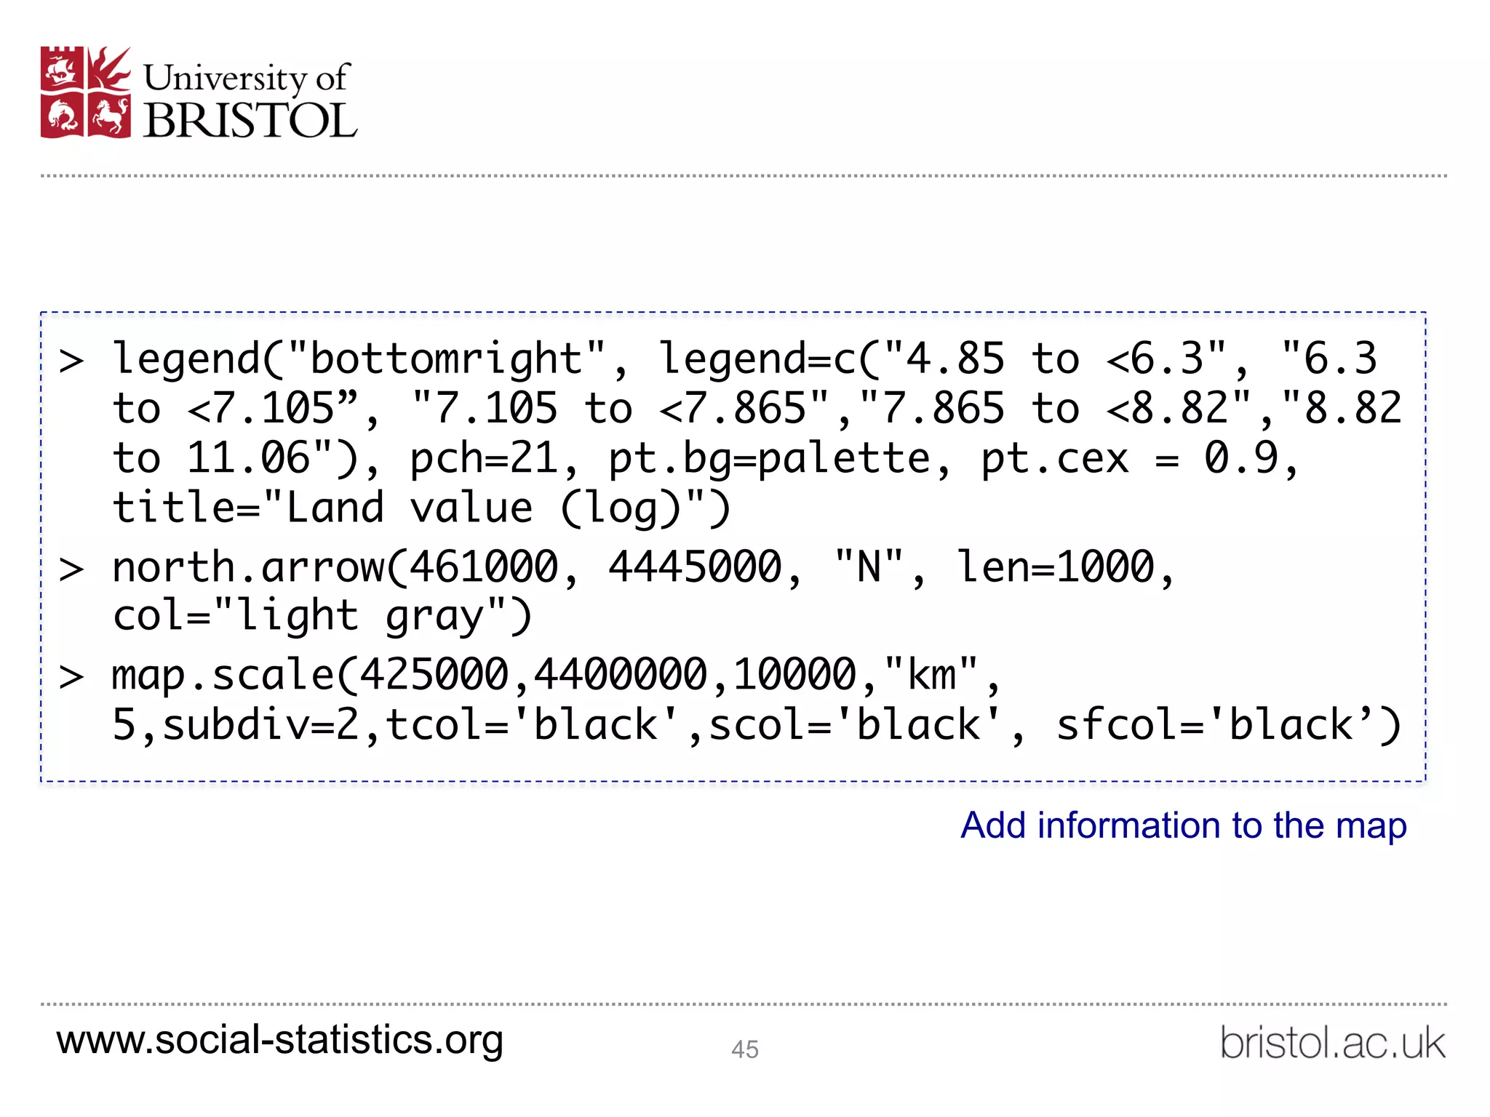Open the www.social-statistics.org link
This screenshot has width=1490, height=1117.
coord(280,1040)
